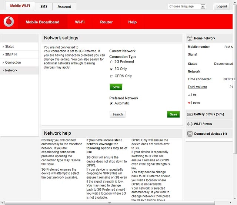Click the horizontal scrollbar at the bottom
This screenshot has width=237, height=205.
tap(110, 202)
